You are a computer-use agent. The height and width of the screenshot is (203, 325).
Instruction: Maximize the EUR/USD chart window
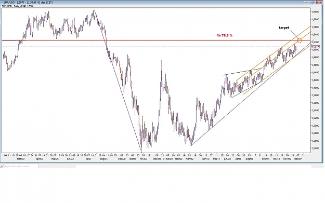click(313, 2)
